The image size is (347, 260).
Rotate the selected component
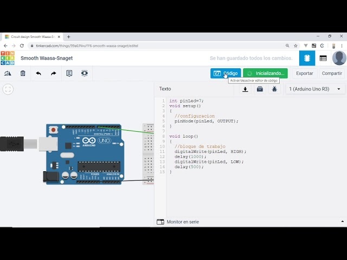click(x=8, y=73)
